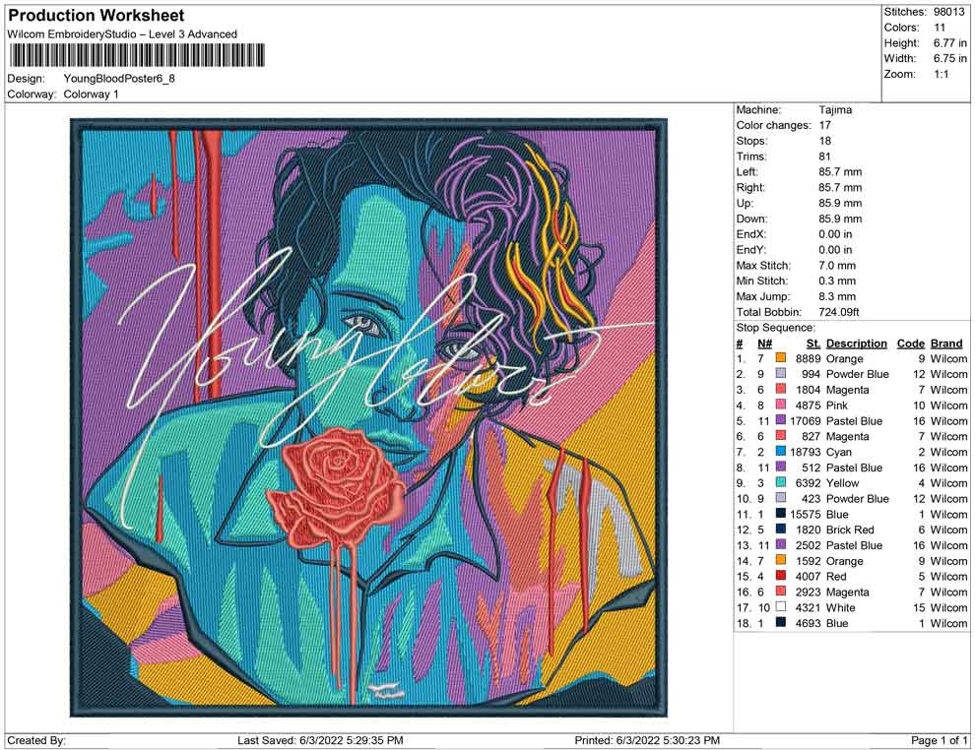Click the Height value '6.77 in'

click(x=950, y=43)
